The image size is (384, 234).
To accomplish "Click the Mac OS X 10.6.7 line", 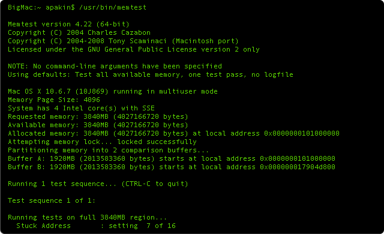I will point(113,91).
